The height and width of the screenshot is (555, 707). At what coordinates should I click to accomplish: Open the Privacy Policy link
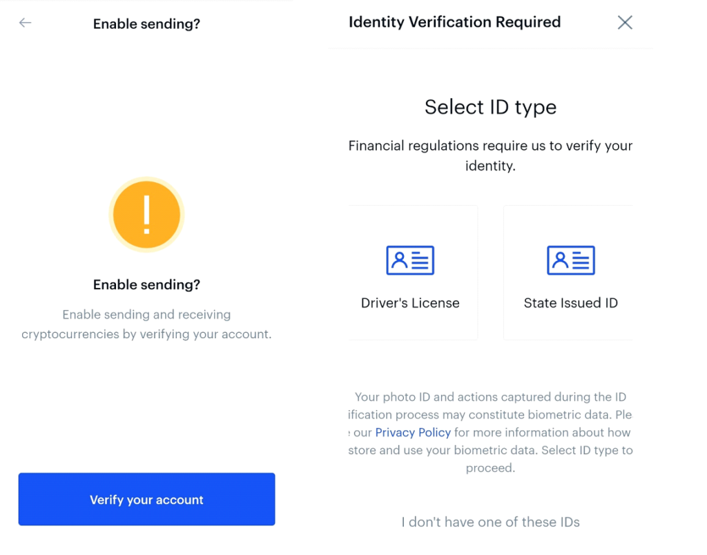(413, 432)
